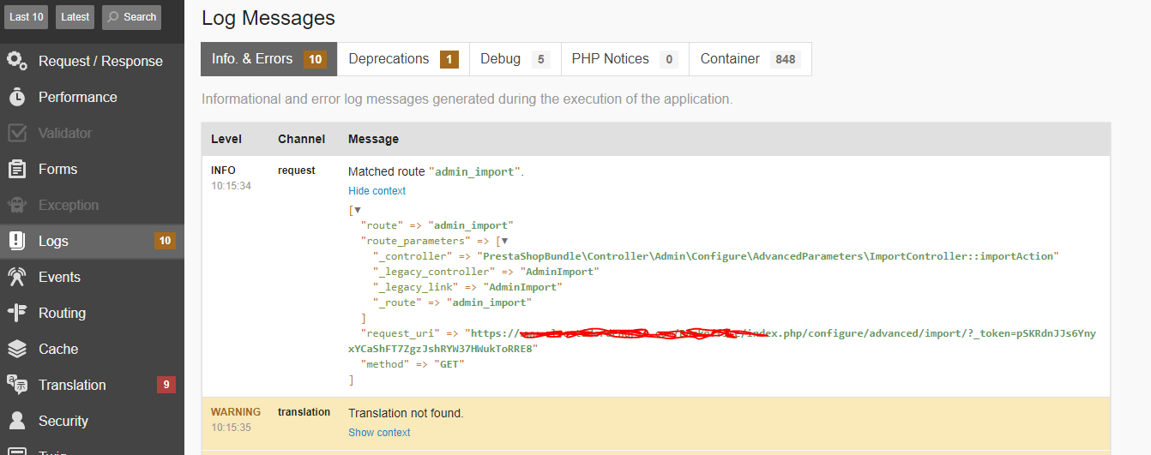
Task: Select the Debug log tab
Action: [x=515, y=59]
